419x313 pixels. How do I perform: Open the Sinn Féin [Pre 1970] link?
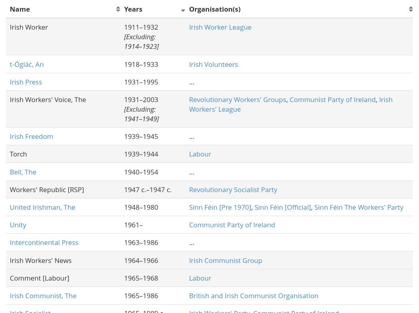click(220, 207)
